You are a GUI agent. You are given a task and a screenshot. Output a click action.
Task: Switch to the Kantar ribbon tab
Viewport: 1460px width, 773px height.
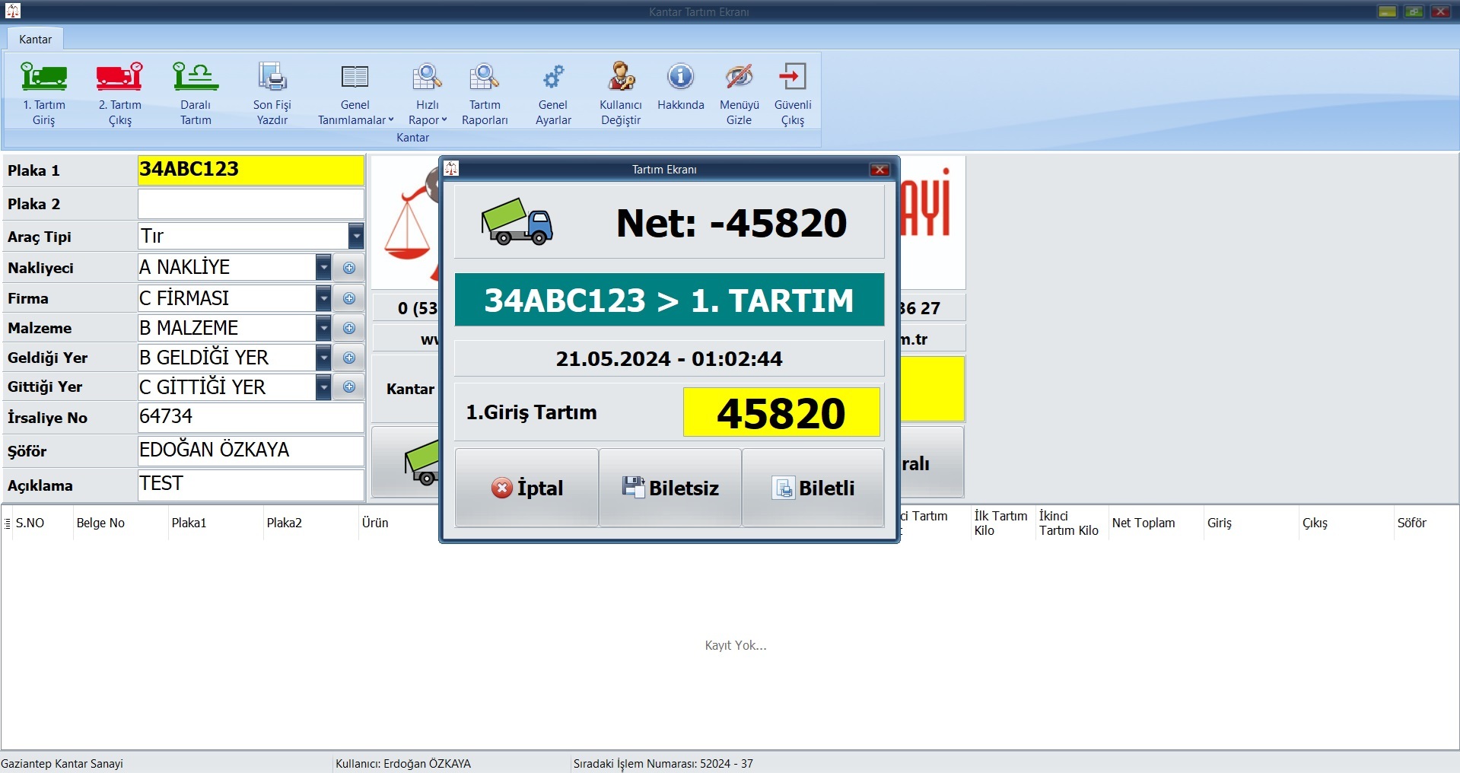[34, 39]
